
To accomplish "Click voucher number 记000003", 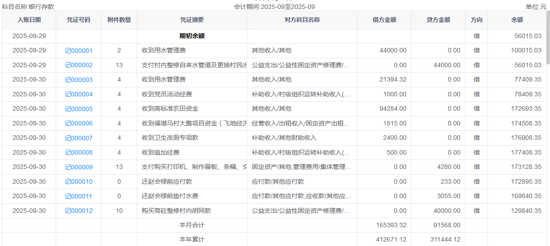I will click(79, 80).
